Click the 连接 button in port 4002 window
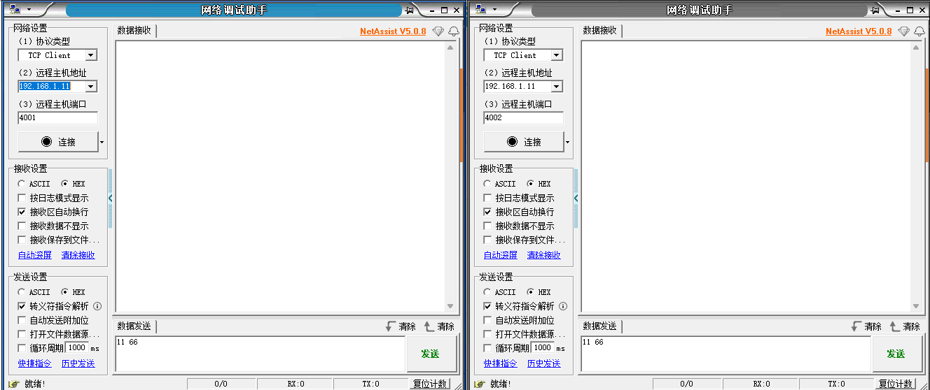Image resolution: width=930 pixels, height=390 pixels. 524,142
